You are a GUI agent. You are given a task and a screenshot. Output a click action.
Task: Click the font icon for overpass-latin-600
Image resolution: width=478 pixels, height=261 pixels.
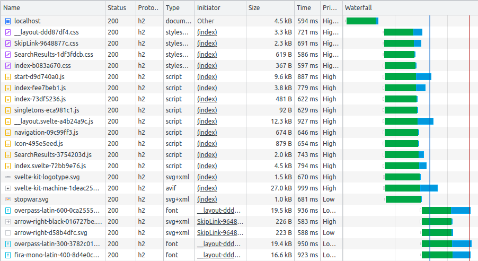click(8, 210)
